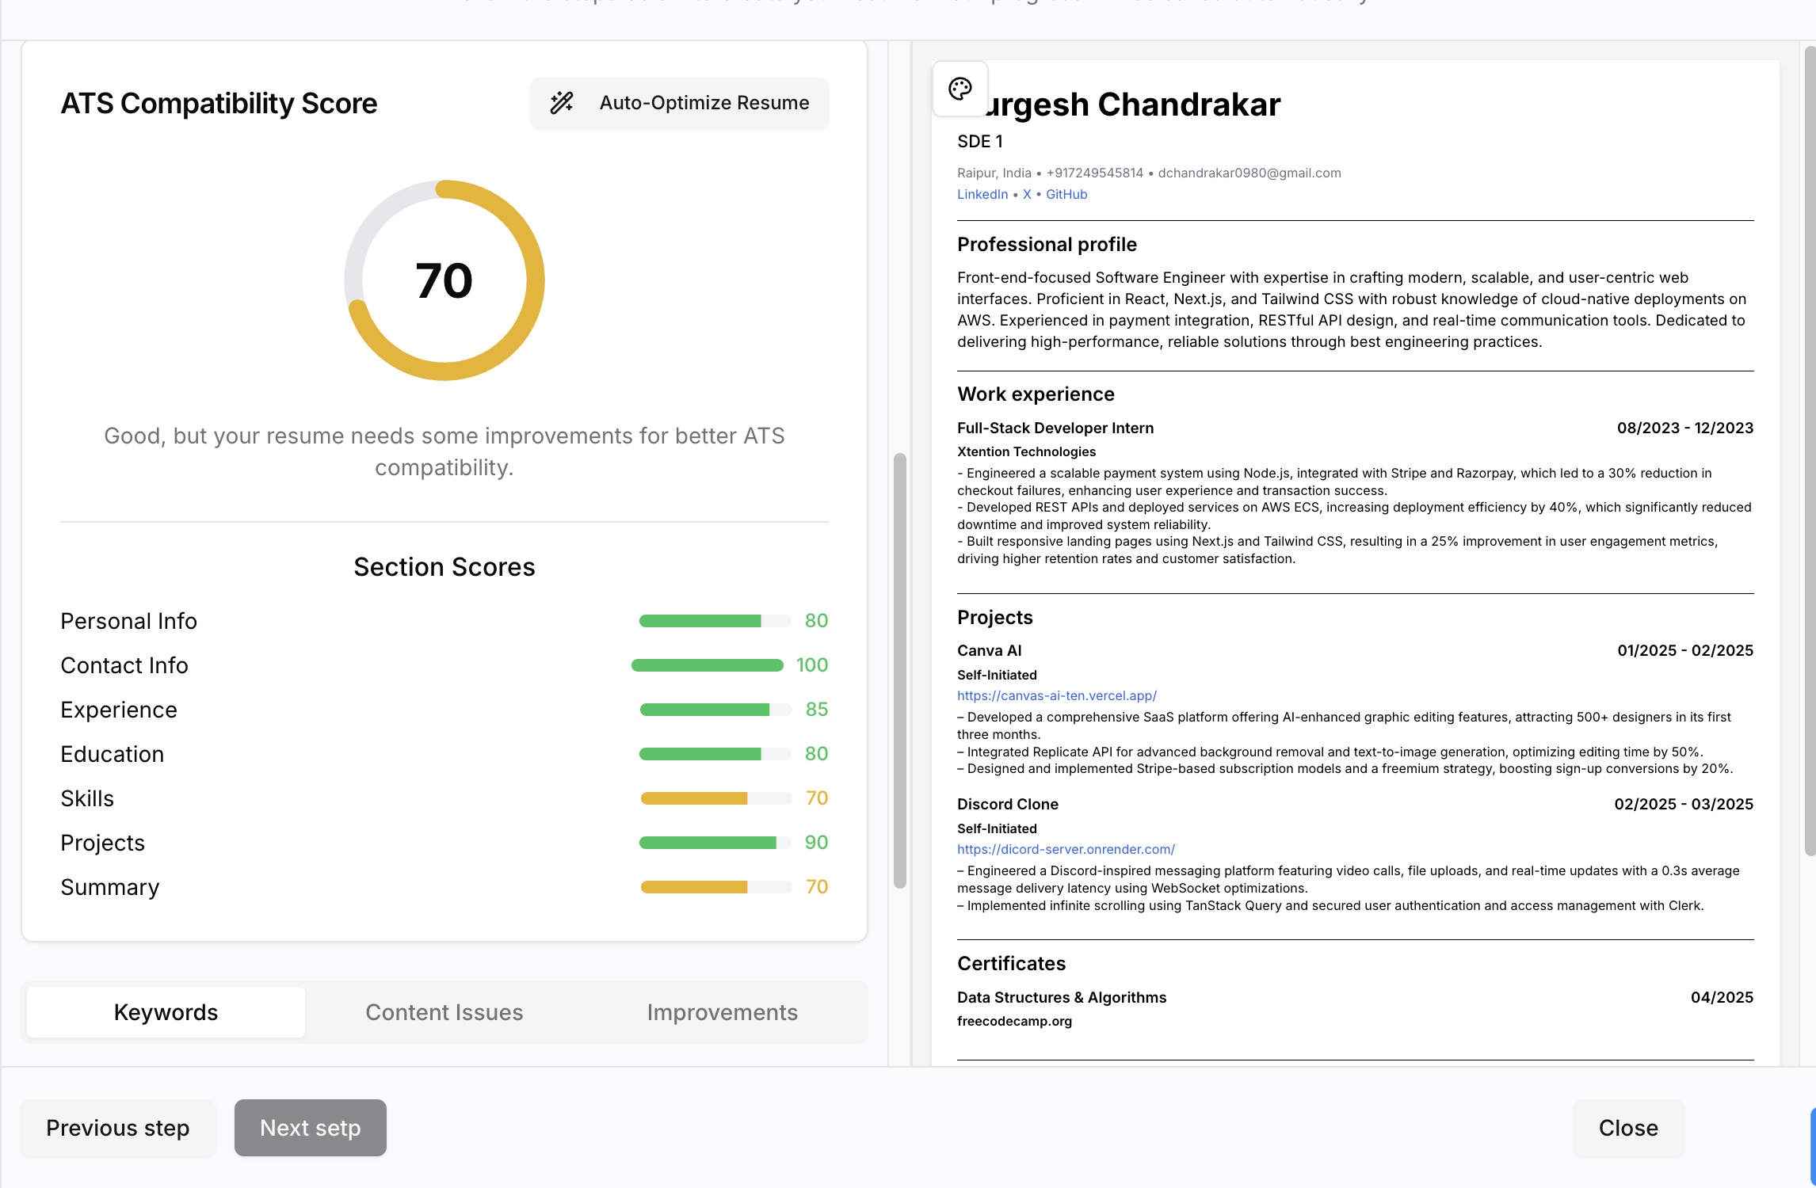Viewport: 1816px width, 1188px height.
Task: Go to Previous step
Action: (118, 1128)
